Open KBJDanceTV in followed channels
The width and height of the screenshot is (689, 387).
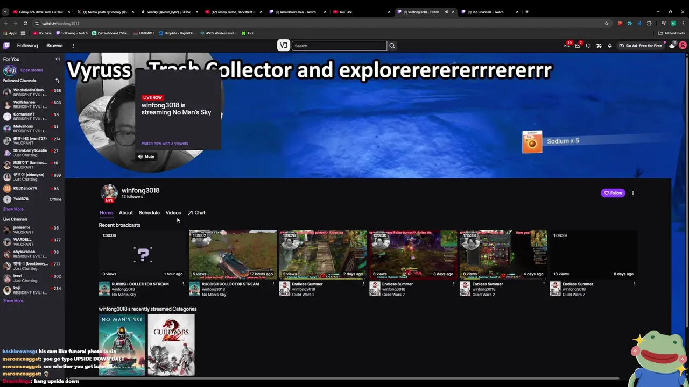coord(32,189)
